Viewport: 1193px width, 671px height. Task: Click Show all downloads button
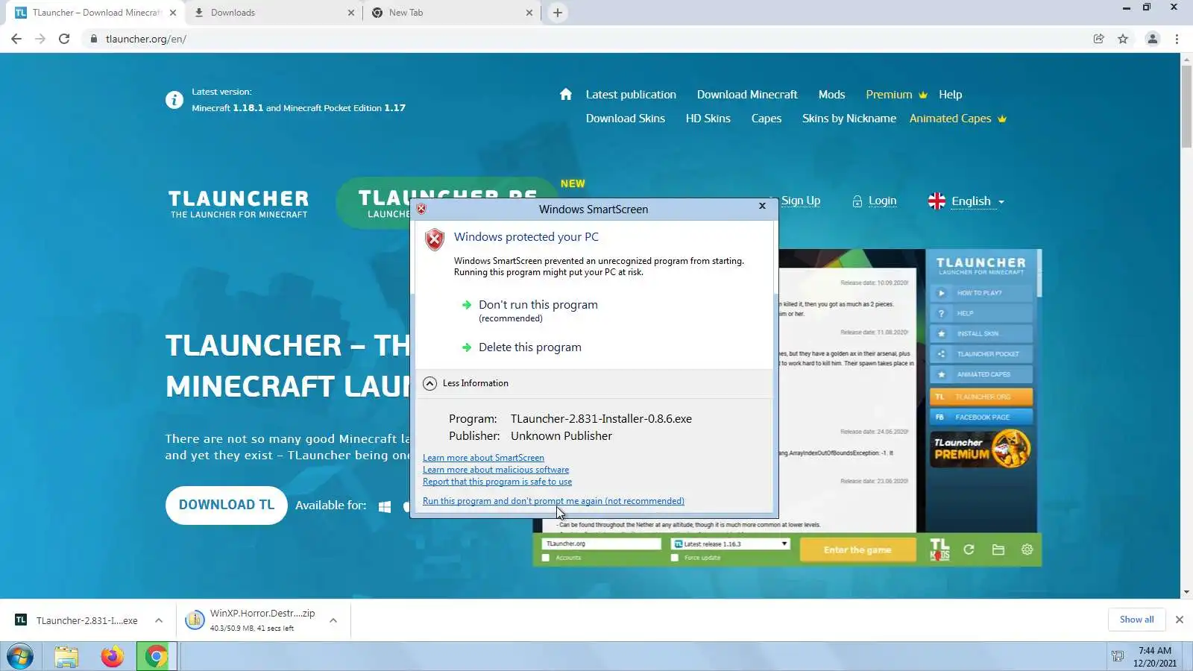point(1136,620)
